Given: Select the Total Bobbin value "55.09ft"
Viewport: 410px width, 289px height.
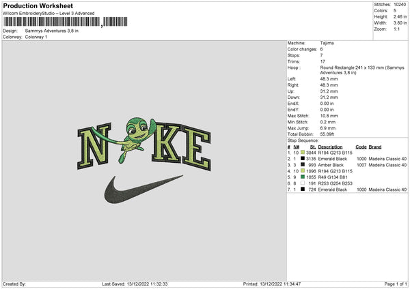Looking at the screenshot, I should click(327, 134).
